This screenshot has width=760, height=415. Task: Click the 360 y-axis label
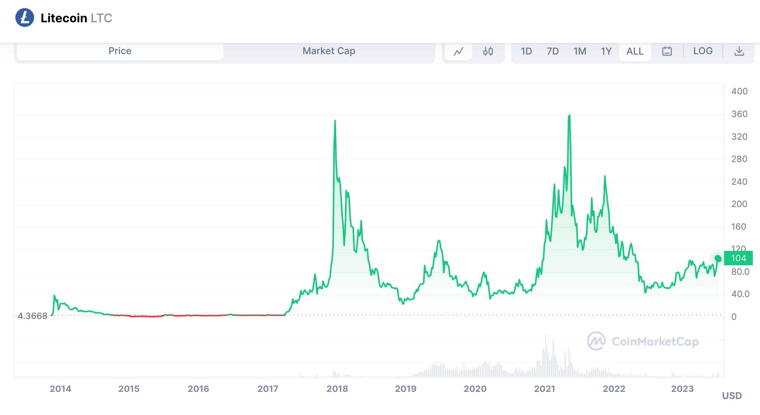pyautogui.click(x=740, y=114)
